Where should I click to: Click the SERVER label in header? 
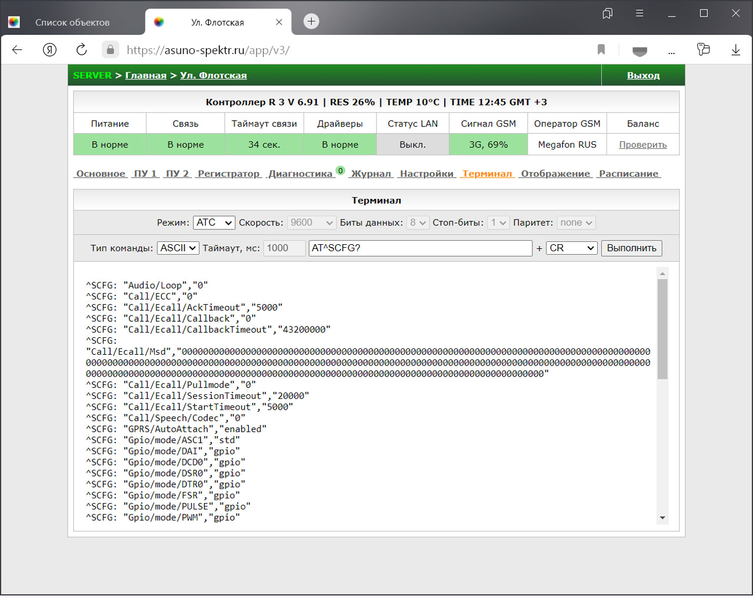92,75
